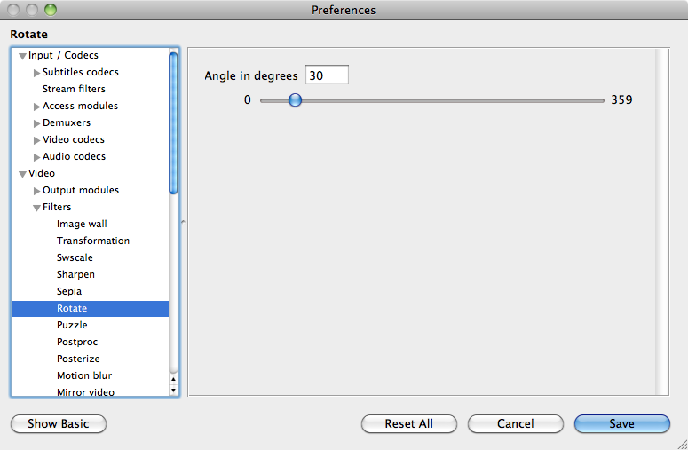The image size is (688, 450).
Task: Select the Sepia filter entry
Action: (69, 291)
